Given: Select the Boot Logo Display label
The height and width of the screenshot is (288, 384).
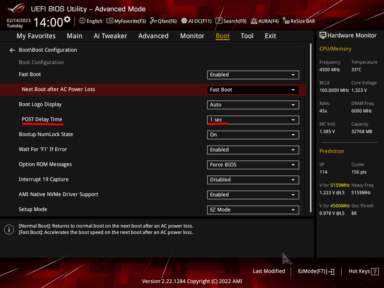Looking at the screenshot, I should coord(40,104).
